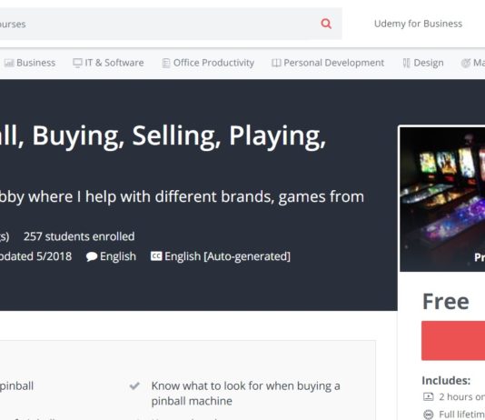Viewport: 485px width, 420px height.
Task: Select the 'English' language text
Action: click(x=118, y=256)
